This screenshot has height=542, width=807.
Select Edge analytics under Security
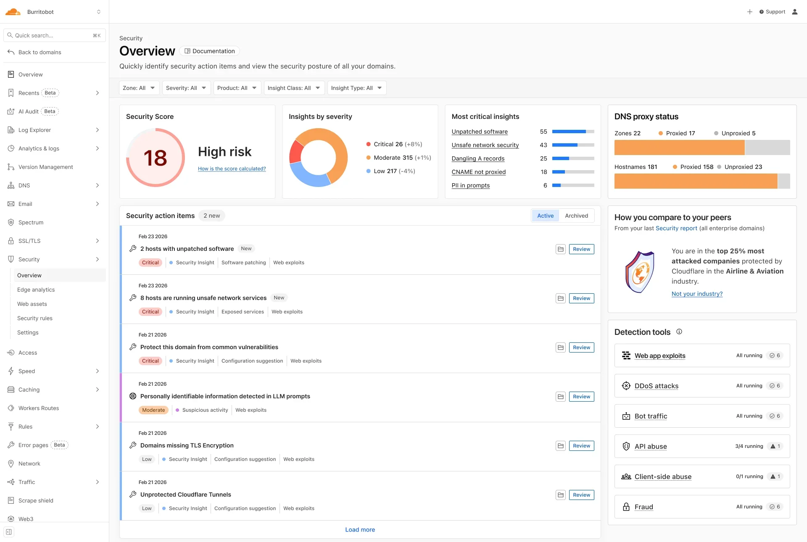(x=36, y=289)
